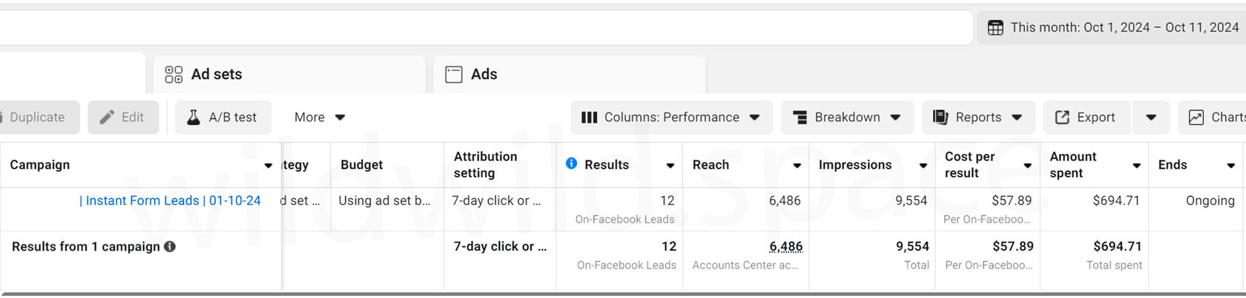Viewport: 1246px width, 298px height.
Task: Switch to the Ads tab
Action: [x=570, y=74]
